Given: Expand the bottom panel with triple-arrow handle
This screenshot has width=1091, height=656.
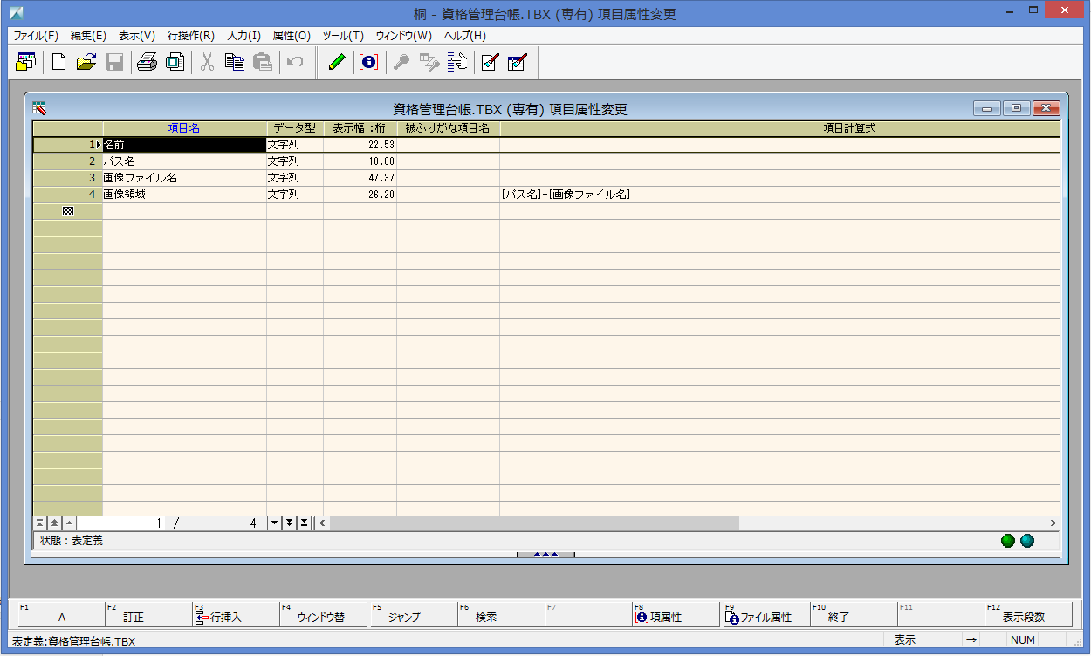Looking at the screenshot, I should [545, 554].
